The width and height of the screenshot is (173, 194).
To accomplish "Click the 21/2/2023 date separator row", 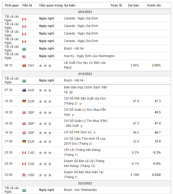I will point(86,74).
